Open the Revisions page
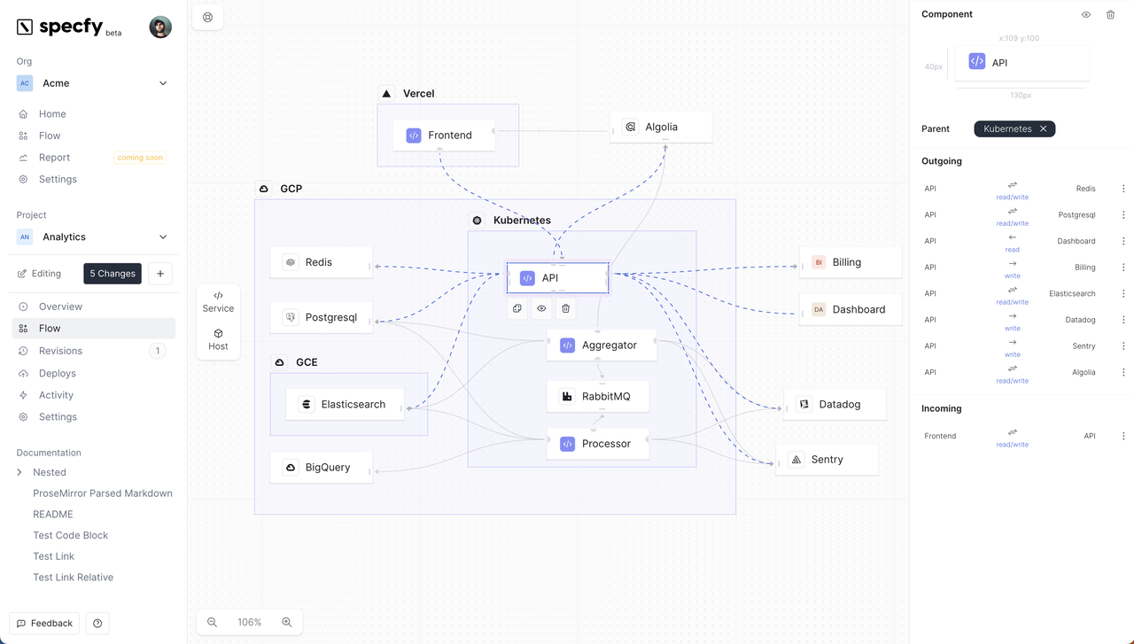 [92, 351]
